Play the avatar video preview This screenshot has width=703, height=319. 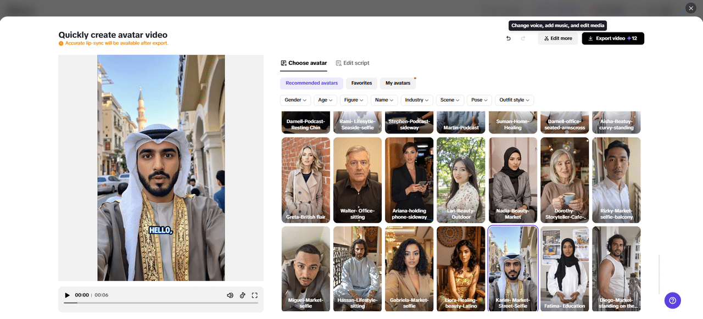[68, 295]
